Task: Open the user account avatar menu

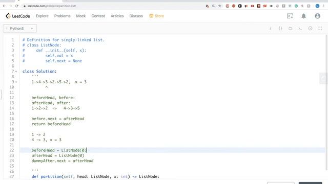Action: tap(317, 16)
